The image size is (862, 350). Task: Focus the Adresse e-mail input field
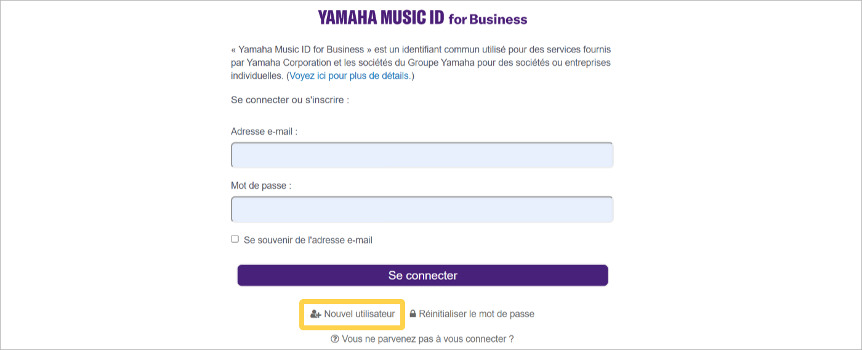tap(422, 155)
